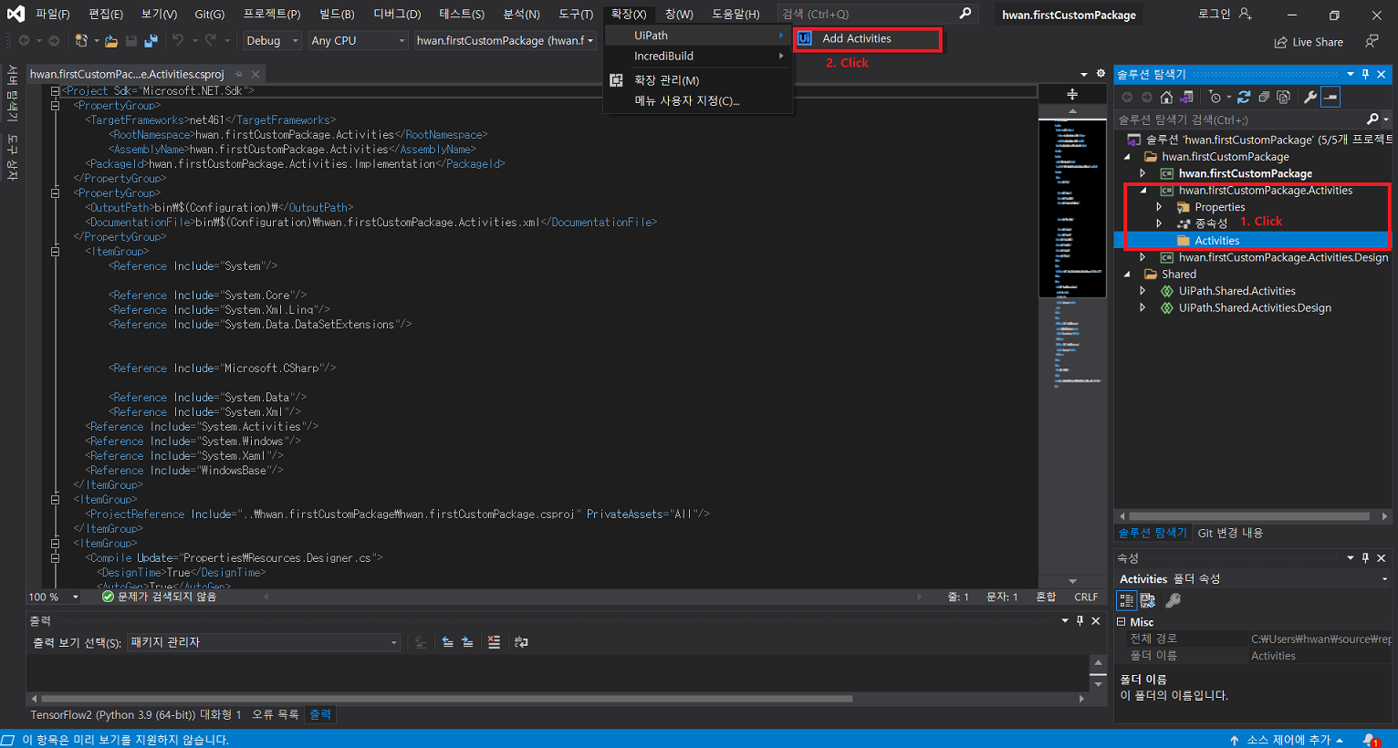Open the 100% zoom level selector

point(51,596)
